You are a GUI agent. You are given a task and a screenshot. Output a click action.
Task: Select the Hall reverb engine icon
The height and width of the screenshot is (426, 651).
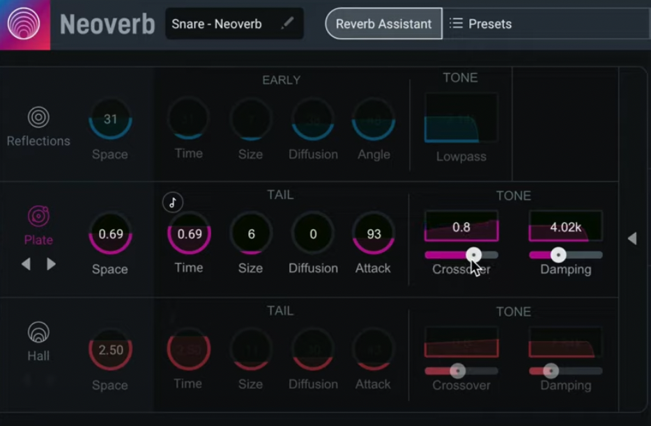tap(38, 332)
